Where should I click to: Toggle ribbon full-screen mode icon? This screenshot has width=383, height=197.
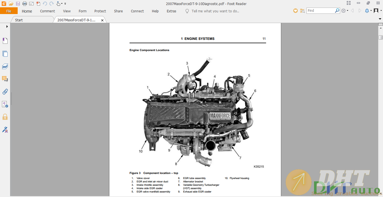click(x=349, y=3)
